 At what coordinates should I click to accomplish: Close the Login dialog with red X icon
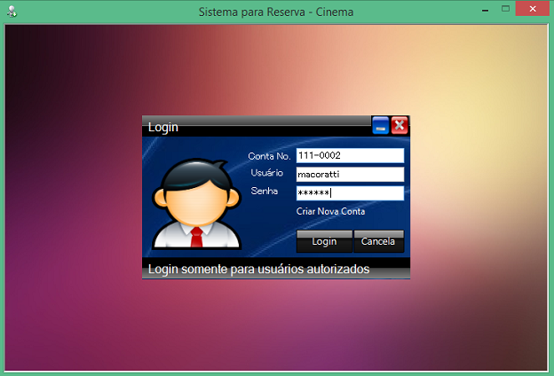point(400,125)
